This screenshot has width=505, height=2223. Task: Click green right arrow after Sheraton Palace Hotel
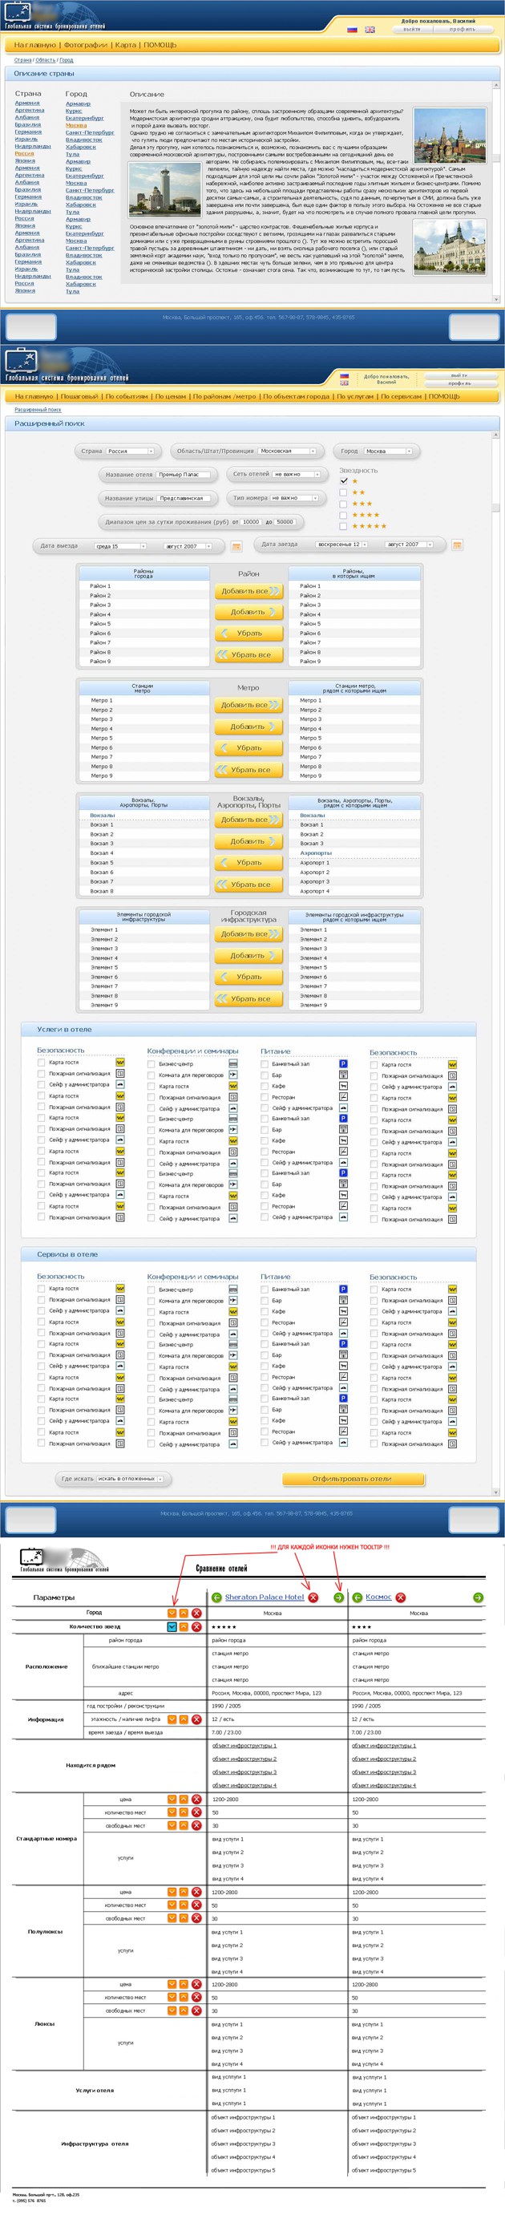point(338,1597)
